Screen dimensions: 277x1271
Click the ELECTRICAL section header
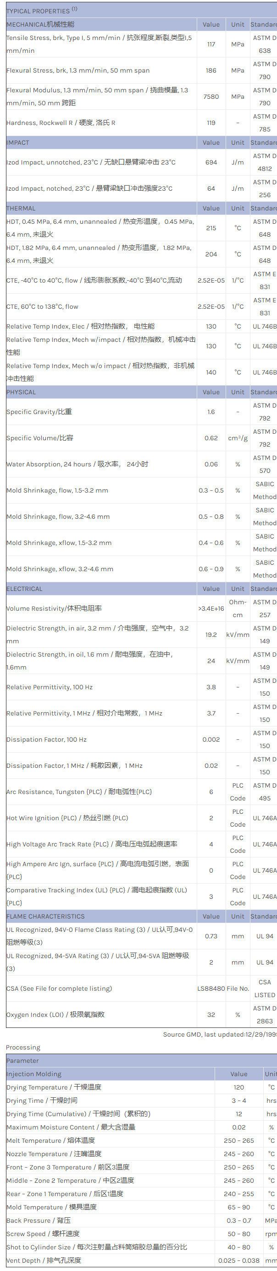click(x=25, y=589)
